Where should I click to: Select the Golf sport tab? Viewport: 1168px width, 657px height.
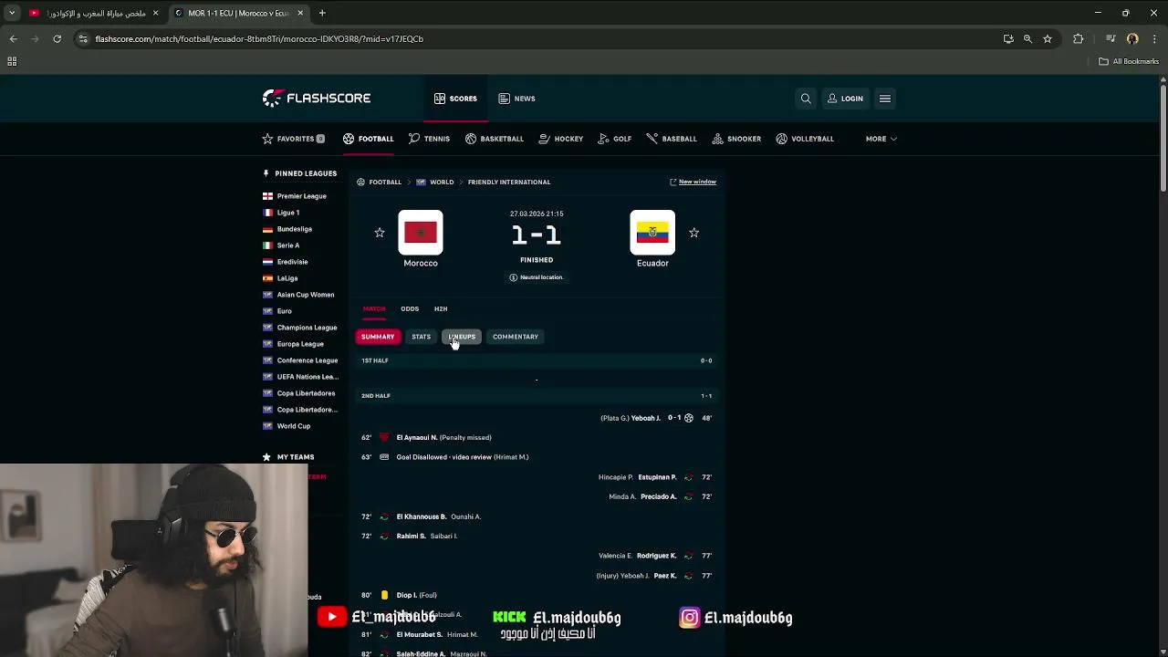[x=615, y=139]
